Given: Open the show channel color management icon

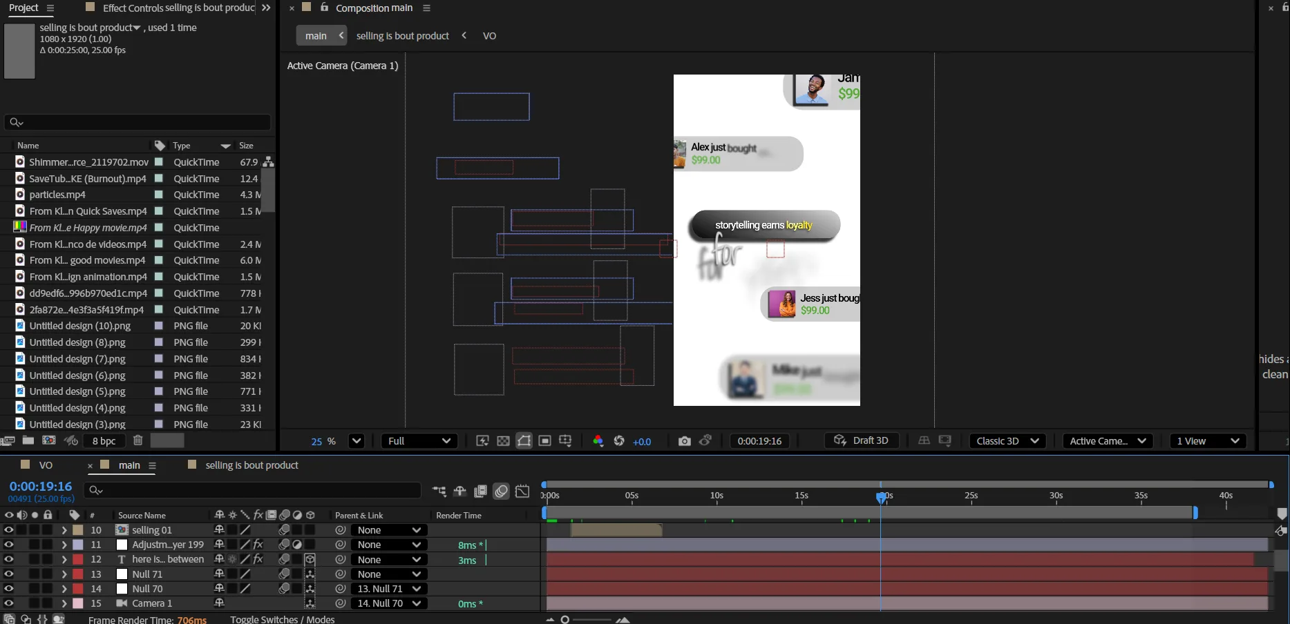Looking at the screenshot, I should 598,441.
